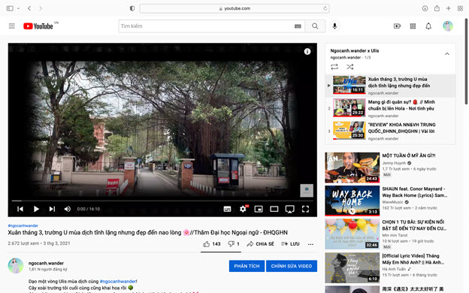Like the video with thumbs up
The height and width of the screenshot is (293, 469).
click(x=212, y=244)
